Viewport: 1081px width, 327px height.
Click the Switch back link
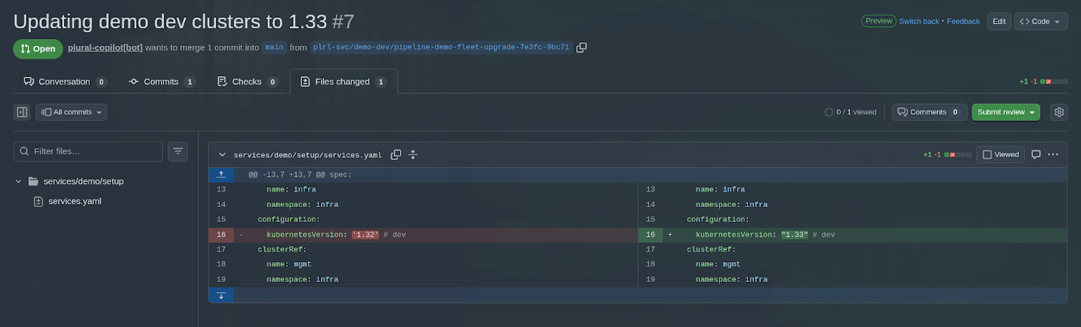point(918,22)
